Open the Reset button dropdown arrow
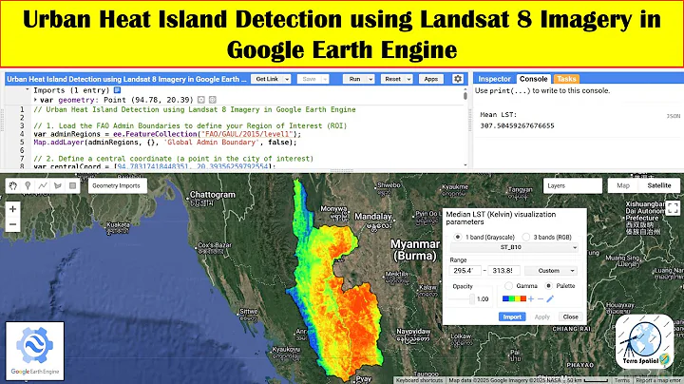Image resolution: width=684 pixels, height=384 pixels. click(408, 79)
